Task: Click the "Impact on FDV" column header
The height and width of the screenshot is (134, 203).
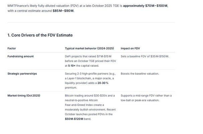Action: click(x=130, y=49)
